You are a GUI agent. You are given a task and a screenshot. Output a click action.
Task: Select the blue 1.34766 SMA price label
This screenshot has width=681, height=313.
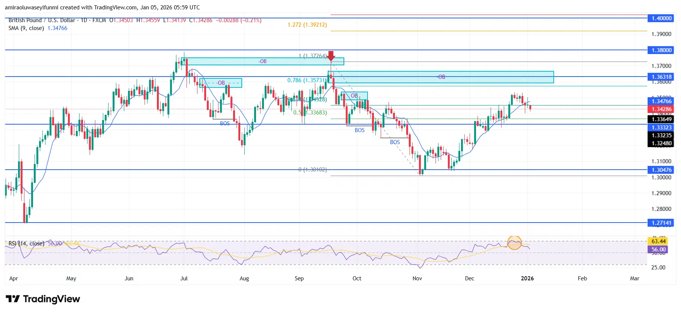[x=661, y=101]
